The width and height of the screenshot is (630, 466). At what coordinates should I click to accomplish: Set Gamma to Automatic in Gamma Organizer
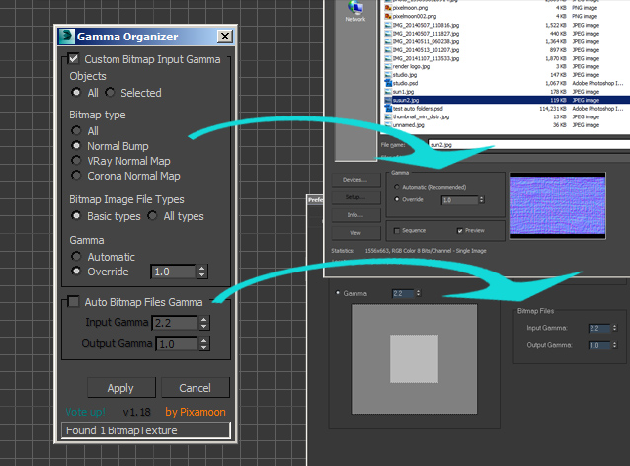[x=76, y=257]
